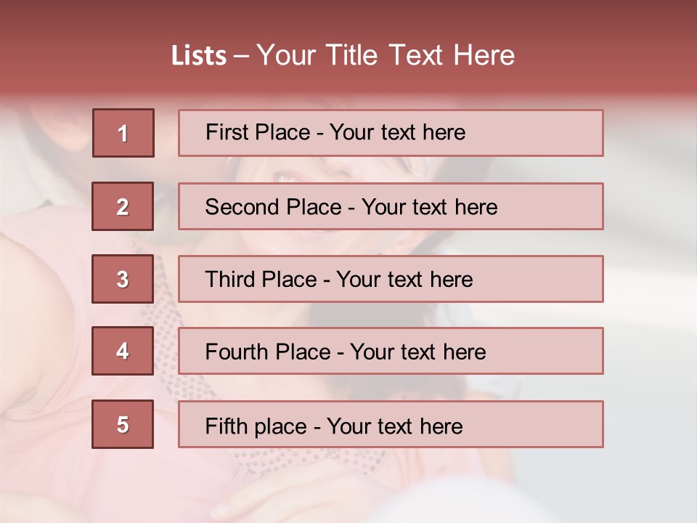Select the number 4 box
The height and width of the screenshot is (523, 697).
(x=123, y=352)
